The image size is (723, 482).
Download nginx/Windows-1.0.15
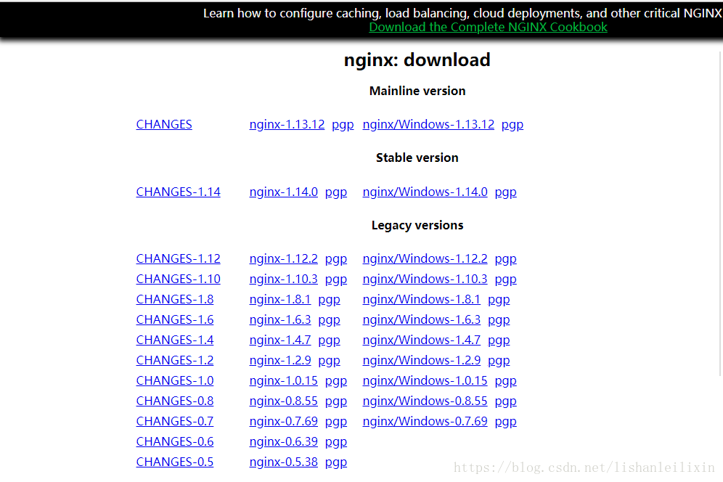point(425,380)
